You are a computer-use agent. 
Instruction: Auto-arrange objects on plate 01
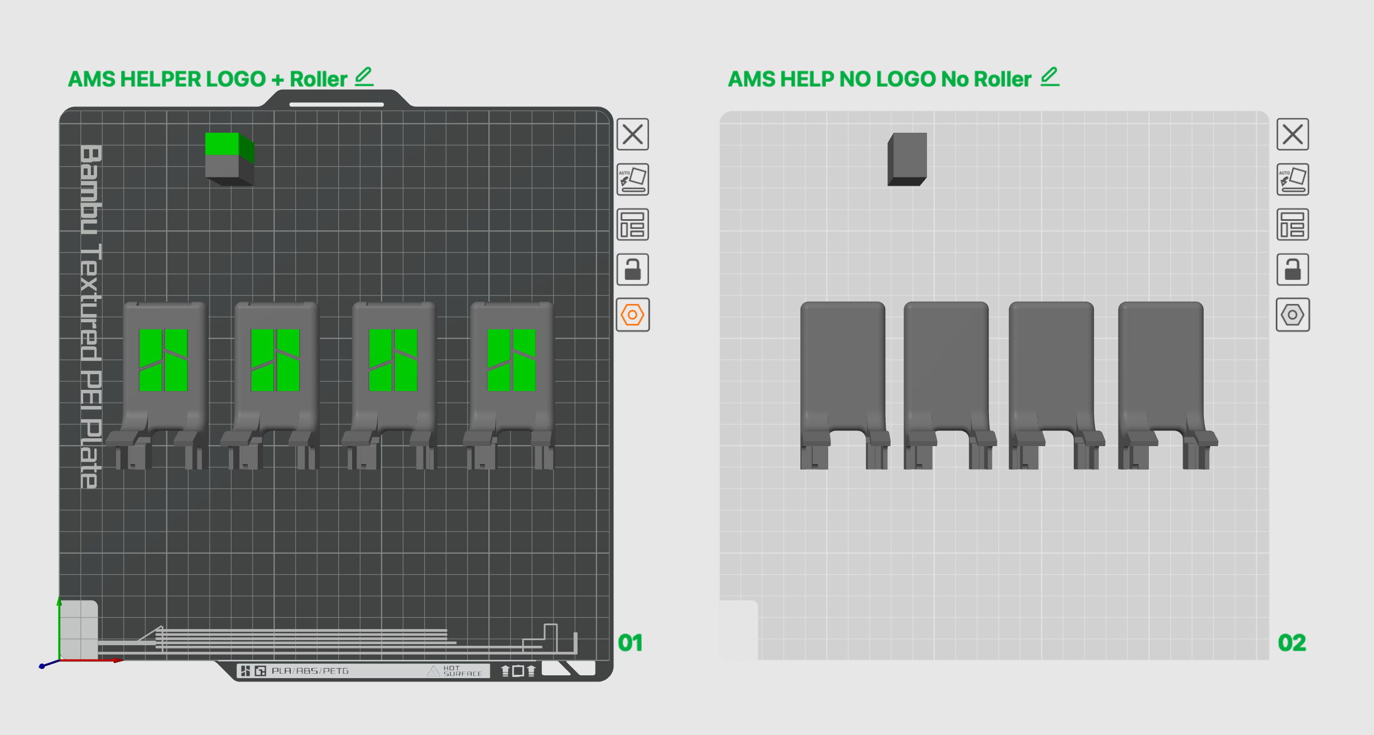(633, 181)
